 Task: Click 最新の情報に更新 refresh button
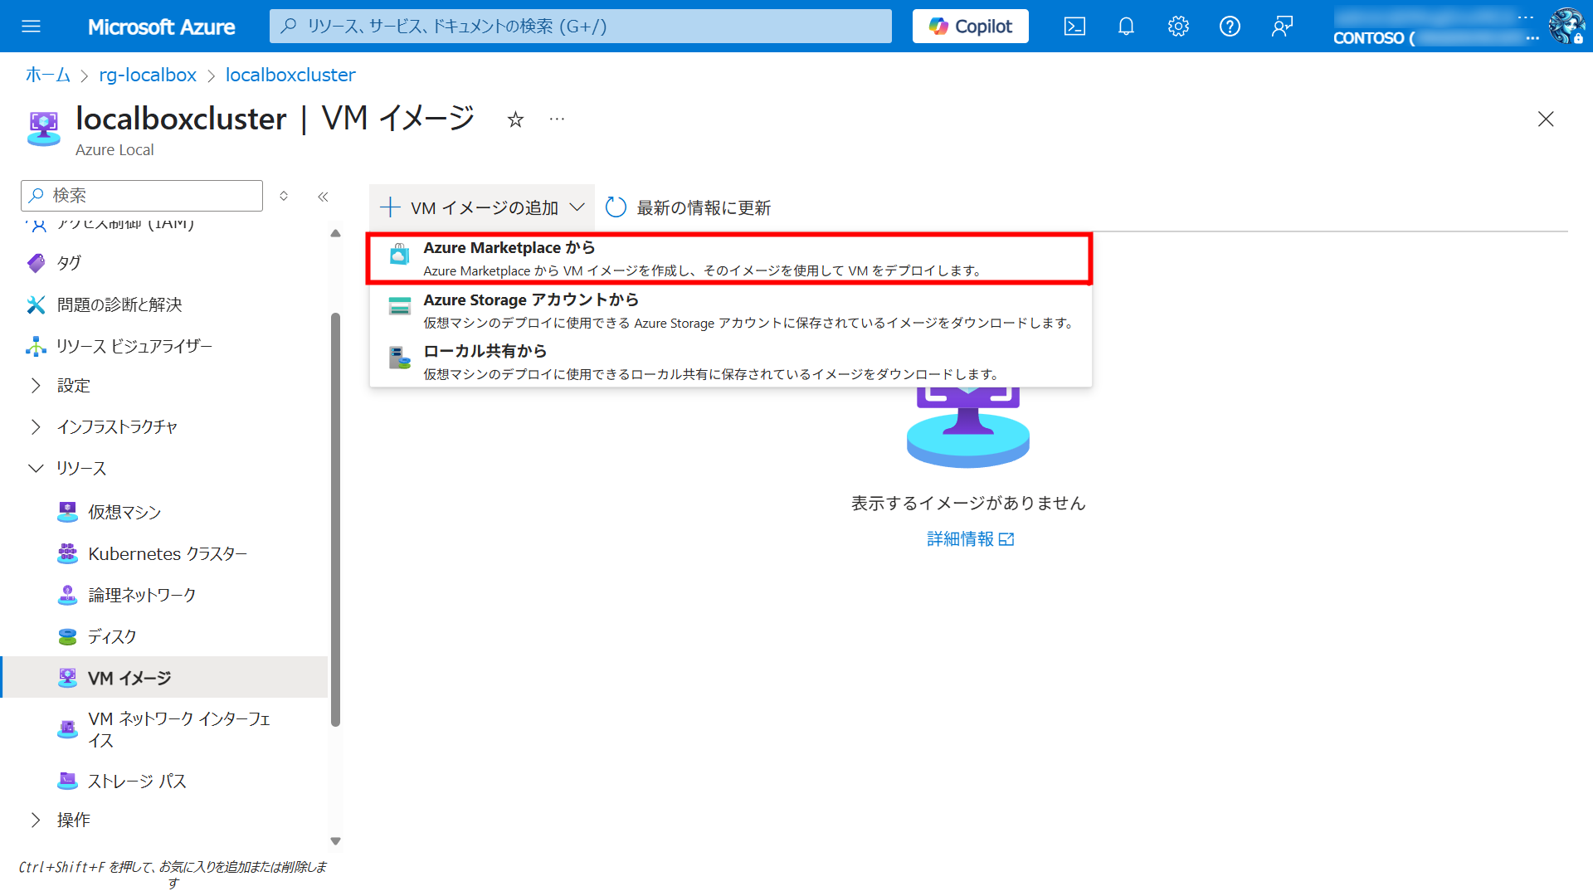point(689,208)
